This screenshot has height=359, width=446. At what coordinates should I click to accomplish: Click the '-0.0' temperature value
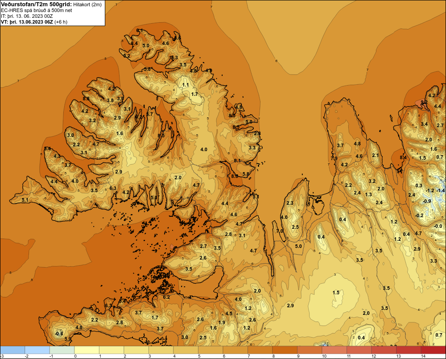click(x=438, y=226)
